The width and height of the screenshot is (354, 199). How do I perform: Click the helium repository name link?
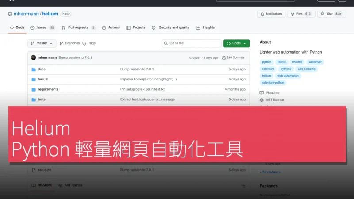[50, 14]
